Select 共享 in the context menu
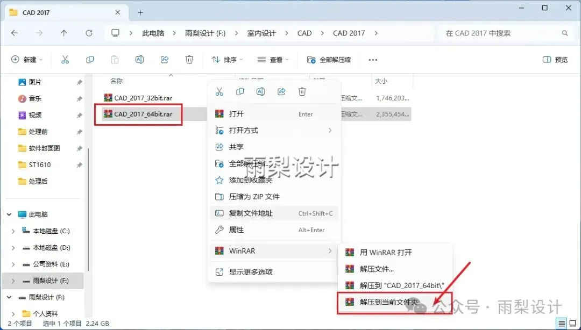 point(274,147)
